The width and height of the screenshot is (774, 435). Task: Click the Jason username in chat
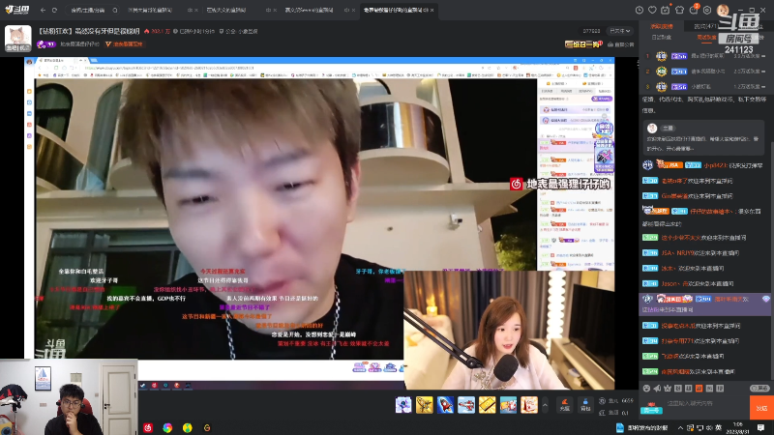point(672,283)
